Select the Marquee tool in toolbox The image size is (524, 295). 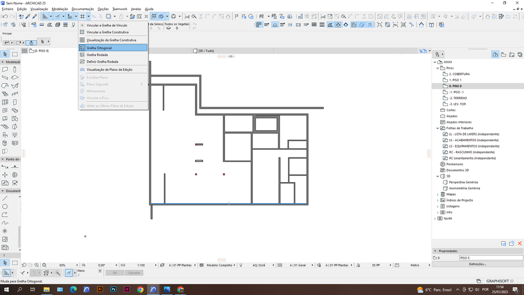point(15,54)
